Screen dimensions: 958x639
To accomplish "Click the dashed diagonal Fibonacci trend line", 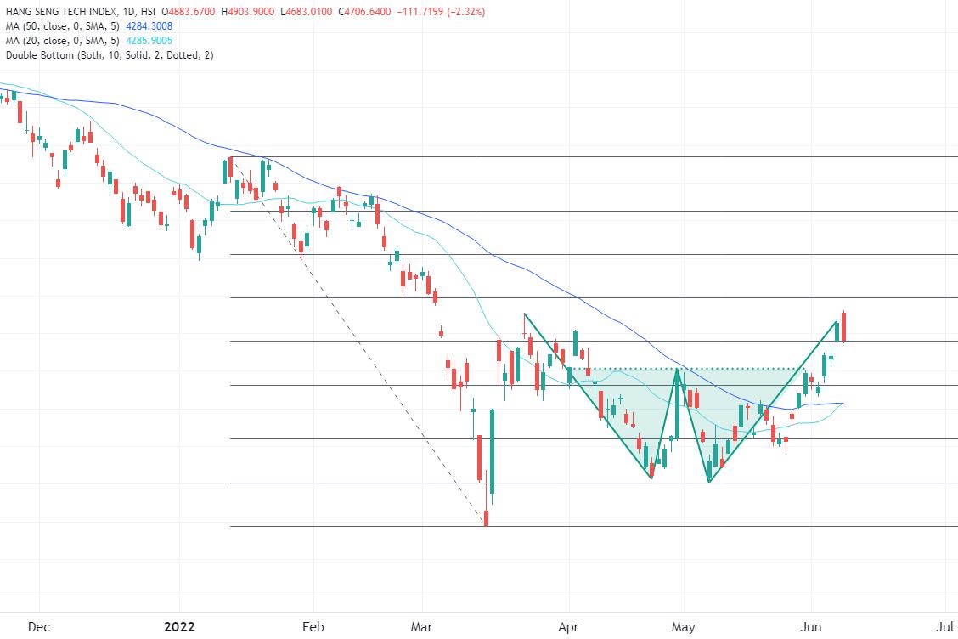I will click(x=358, y=342).
